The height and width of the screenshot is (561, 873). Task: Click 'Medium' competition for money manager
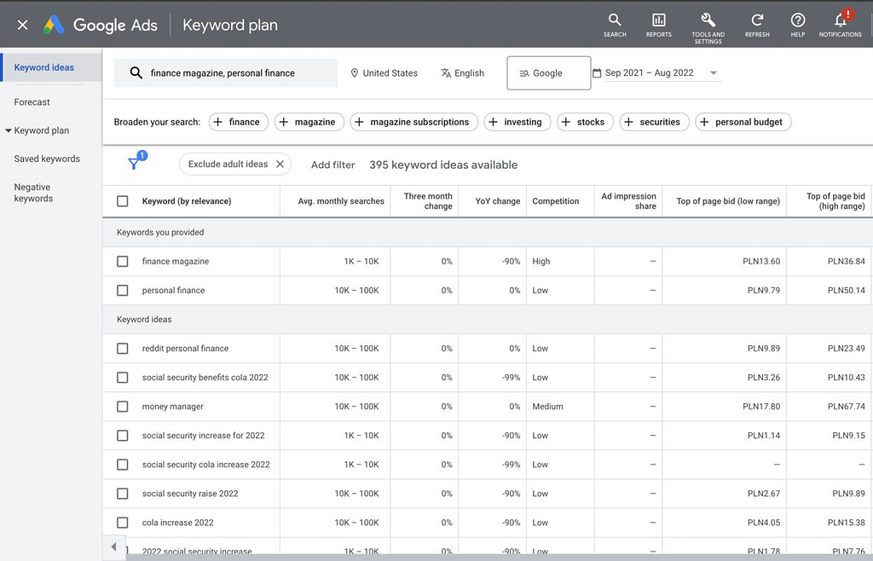coord(547,407)
